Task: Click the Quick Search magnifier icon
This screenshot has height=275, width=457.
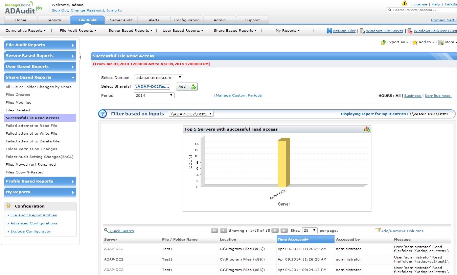Action: click(x=106, y=230)
